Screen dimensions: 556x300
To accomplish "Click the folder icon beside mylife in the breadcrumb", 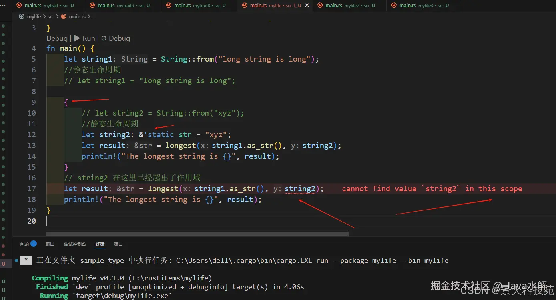I will tap(22, 16).
